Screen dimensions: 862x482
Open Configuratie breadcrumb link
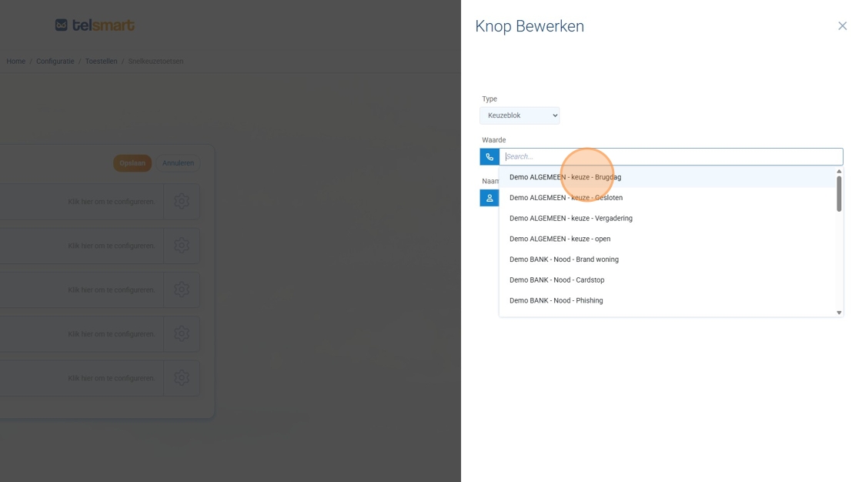[55, 62]
